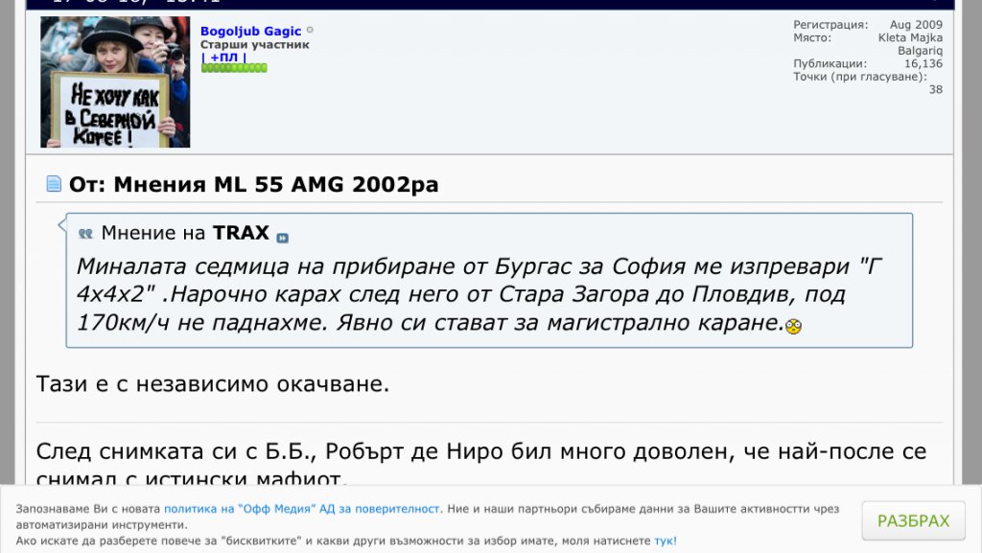Viewport: 982px width, 553px height.
Task: Click the 'Публикации: 16,136' count
Action: [x=868, y=64]
